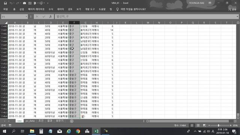Open File Explorer from the taskbar

32,131
